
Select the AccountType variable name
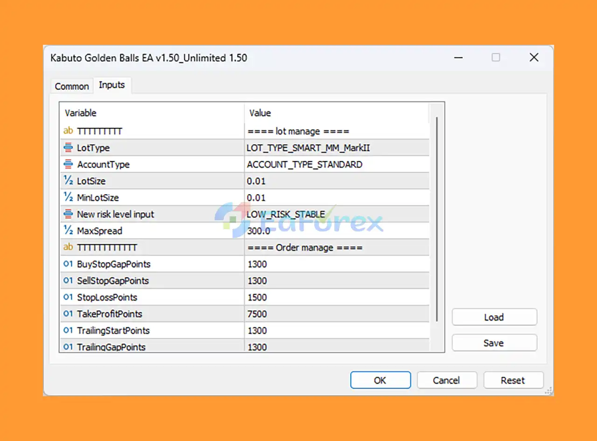103,164
